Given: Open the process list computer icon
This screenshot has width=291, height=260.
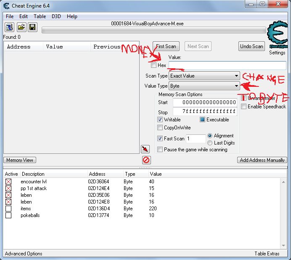Looking at the screenshot, I should pyautogui.click(x=9, y=27).
